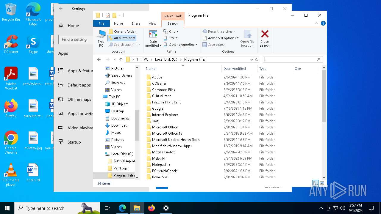Open the Date modified filter
Image resolution: width=381 pixels, height=214 pixels.
pyautogui.click(x=153, y=38)
